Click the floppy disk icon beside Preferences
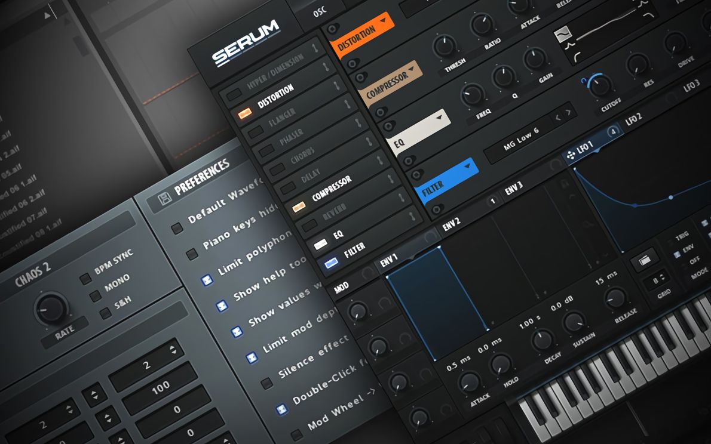711x444 pixels. coord(164,198)
